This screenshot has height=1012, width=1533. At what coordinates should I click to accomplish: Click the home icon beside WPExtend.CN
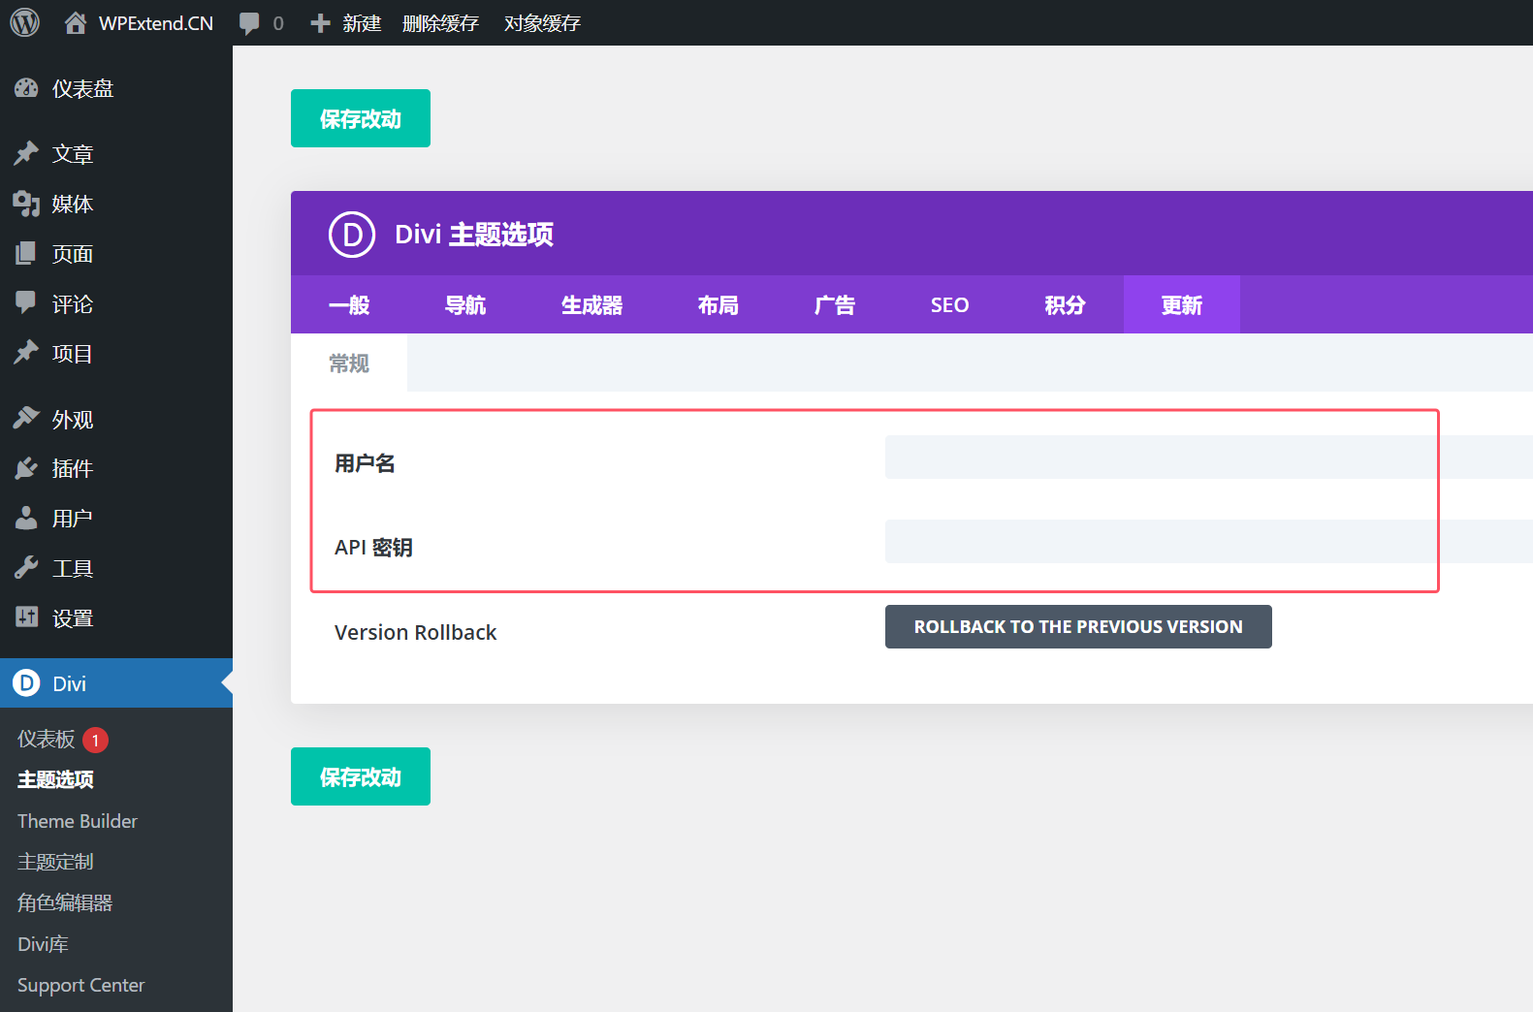[76, 22]
